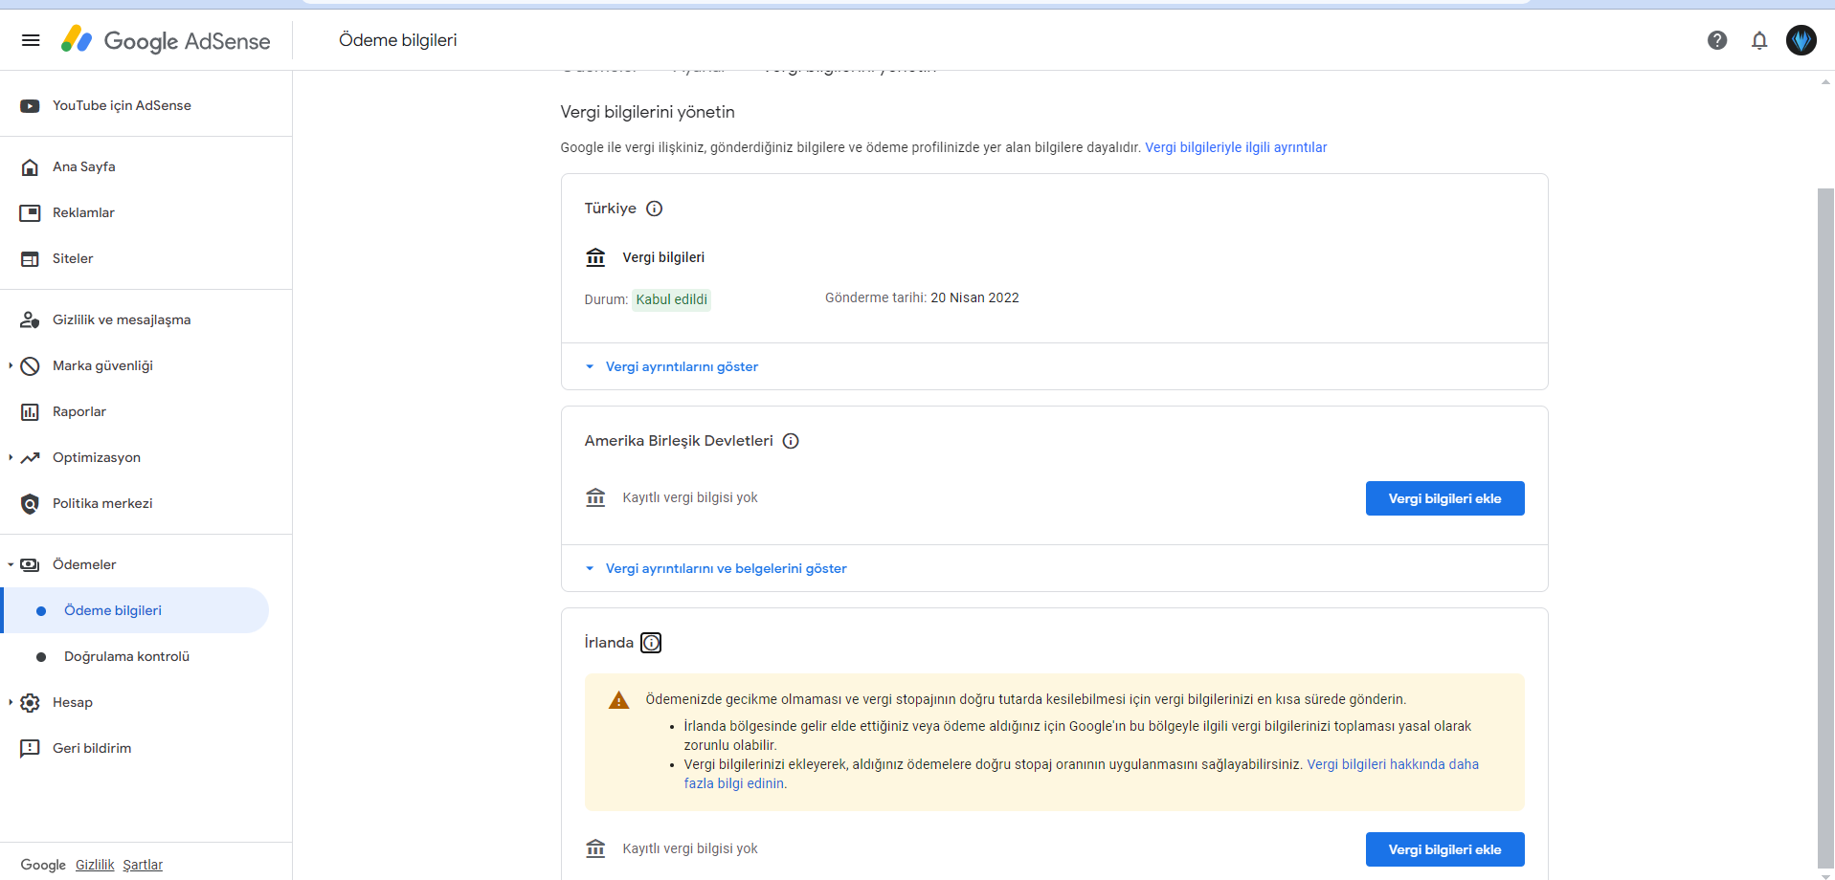Click the info icon next to İrlanda
Screen dimensions: 1835x880
pyautogui.click(x=651, y=643)
